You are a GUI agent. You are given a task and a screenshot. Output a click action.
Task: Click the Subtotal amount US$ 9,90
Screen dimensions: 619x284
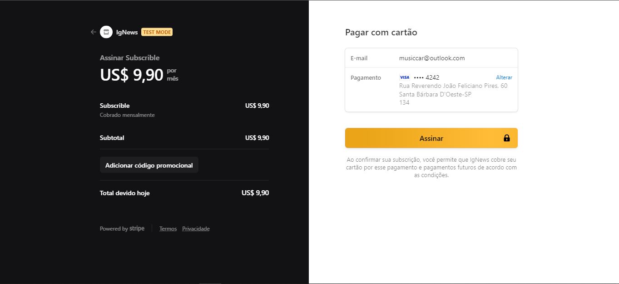pyautogui.click(x=257, y=138)
